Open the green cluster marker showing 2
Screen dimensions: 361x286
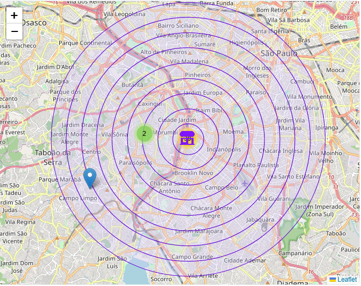pyautogui.click(x=144, y=133)
